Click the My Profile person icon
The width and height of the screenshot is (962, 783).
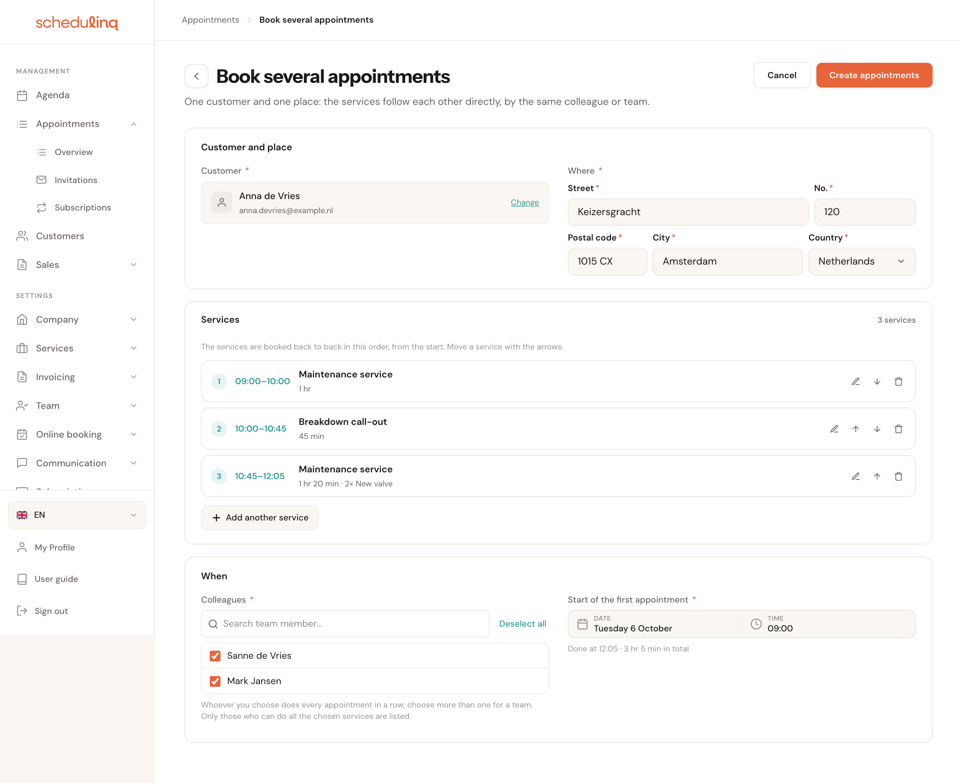(x=22, y=547)
